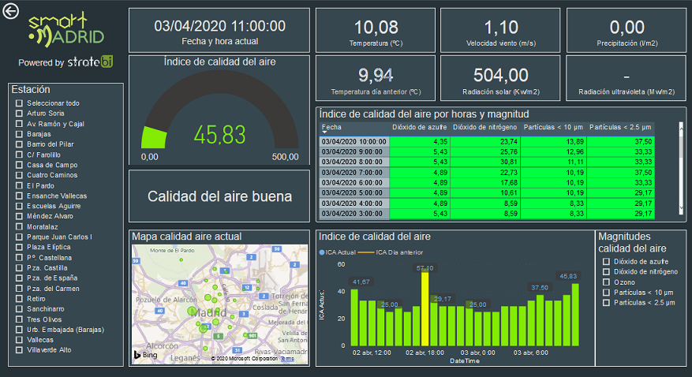692x377 pixels.
Task: Check the Seleccionar todo station box
Action: pyautogui.click(x=19, y=103)
